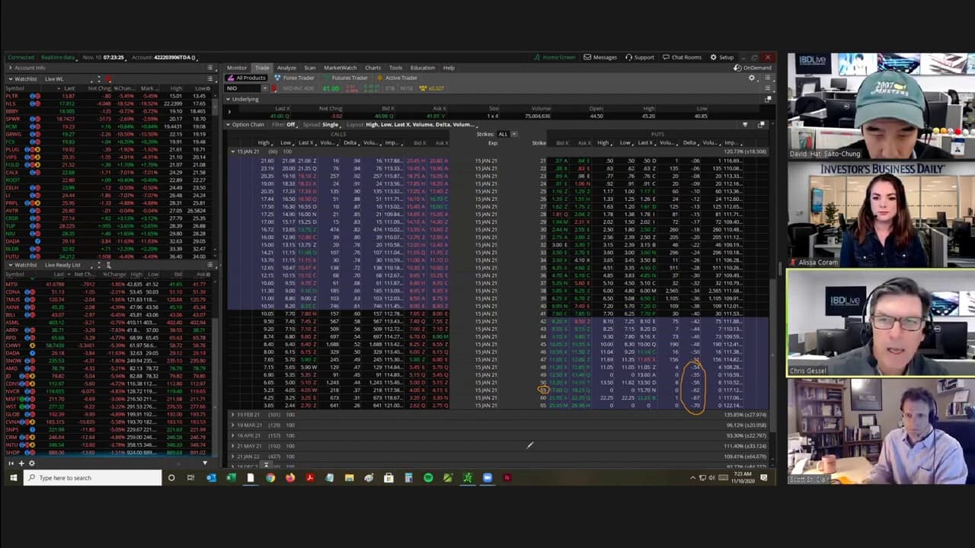
Task: Switch to the Analyze tab
Action: (x=286, y=68)
